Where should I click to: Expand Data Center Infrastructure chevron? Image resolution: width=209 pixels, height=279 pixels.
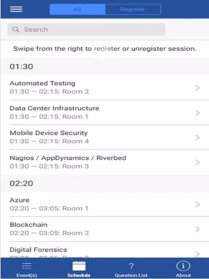pyautogui.click(x=197, y=113)
